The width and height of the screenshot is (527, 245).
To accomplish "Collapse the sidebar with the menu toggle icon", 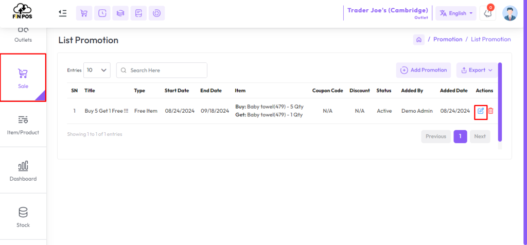I will point(62,13).
